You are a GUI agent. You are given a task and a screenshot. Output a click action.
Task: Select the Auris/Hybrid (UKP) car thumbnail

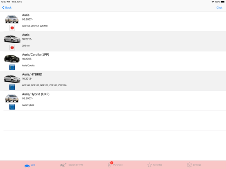12,98
